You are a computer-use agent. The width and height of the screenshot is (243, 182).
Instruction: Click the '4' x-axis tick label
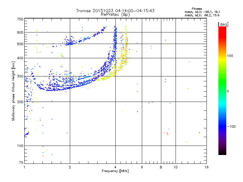(115, 167)
